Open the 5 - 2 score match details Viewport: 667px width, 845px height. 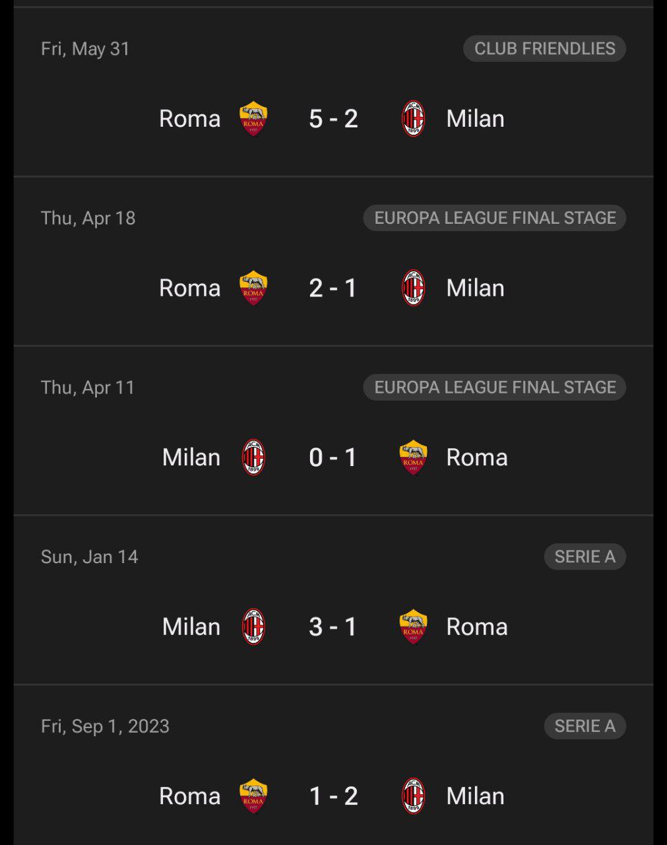(x=334, y=119)
